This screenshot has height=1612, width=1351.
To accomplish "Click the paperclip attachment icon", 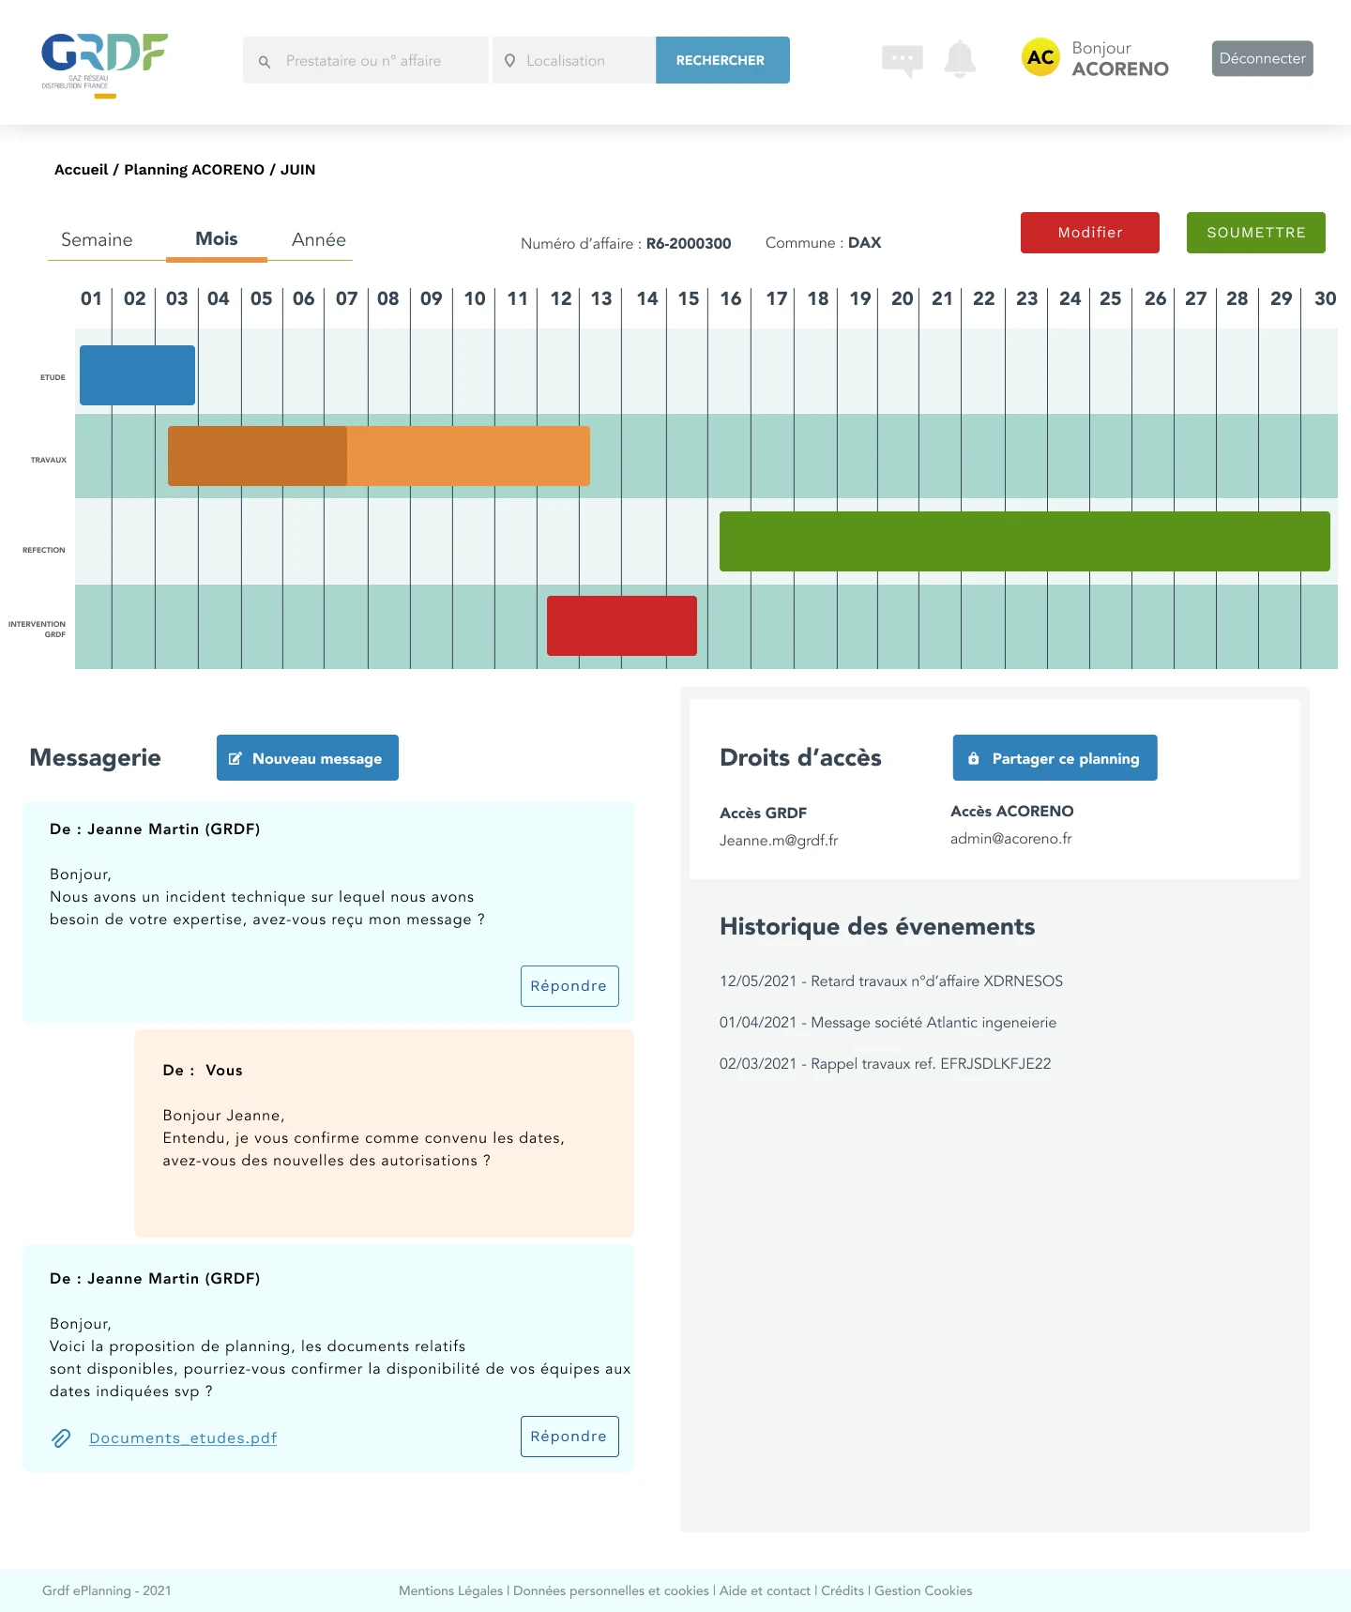I will 61,1438.
